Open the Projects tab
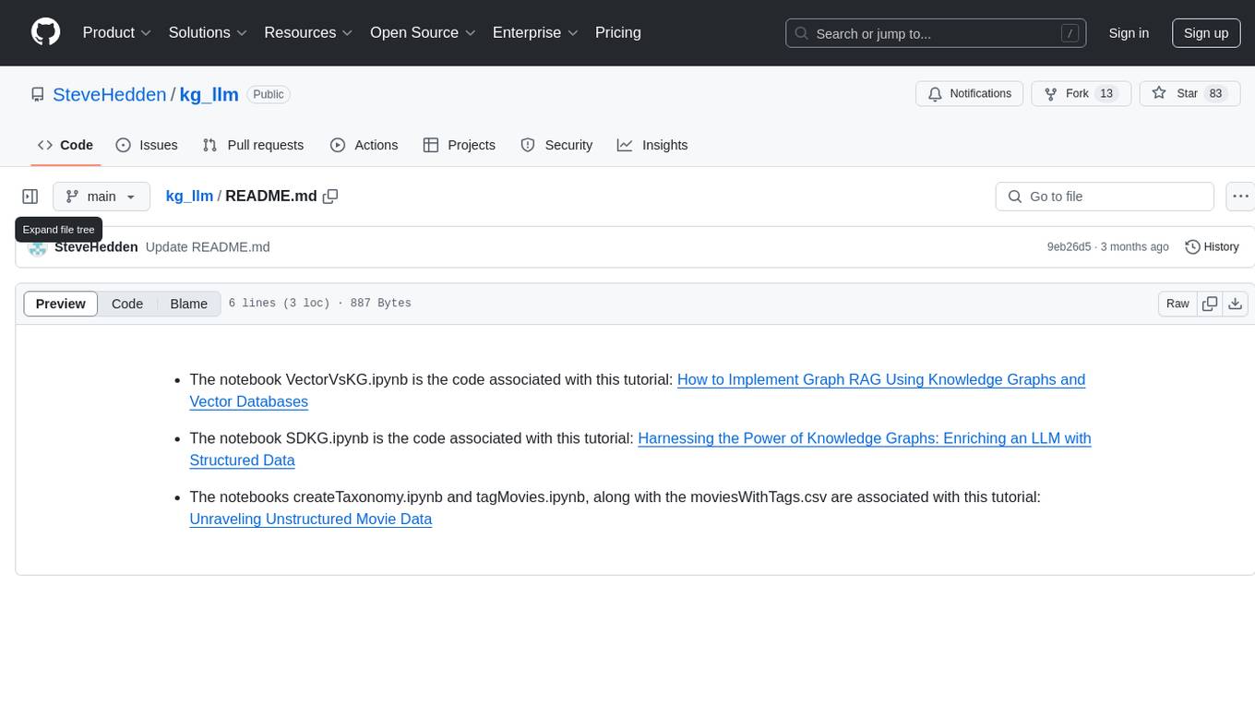The image size is (1255, 705). click(x=459, y=145)
